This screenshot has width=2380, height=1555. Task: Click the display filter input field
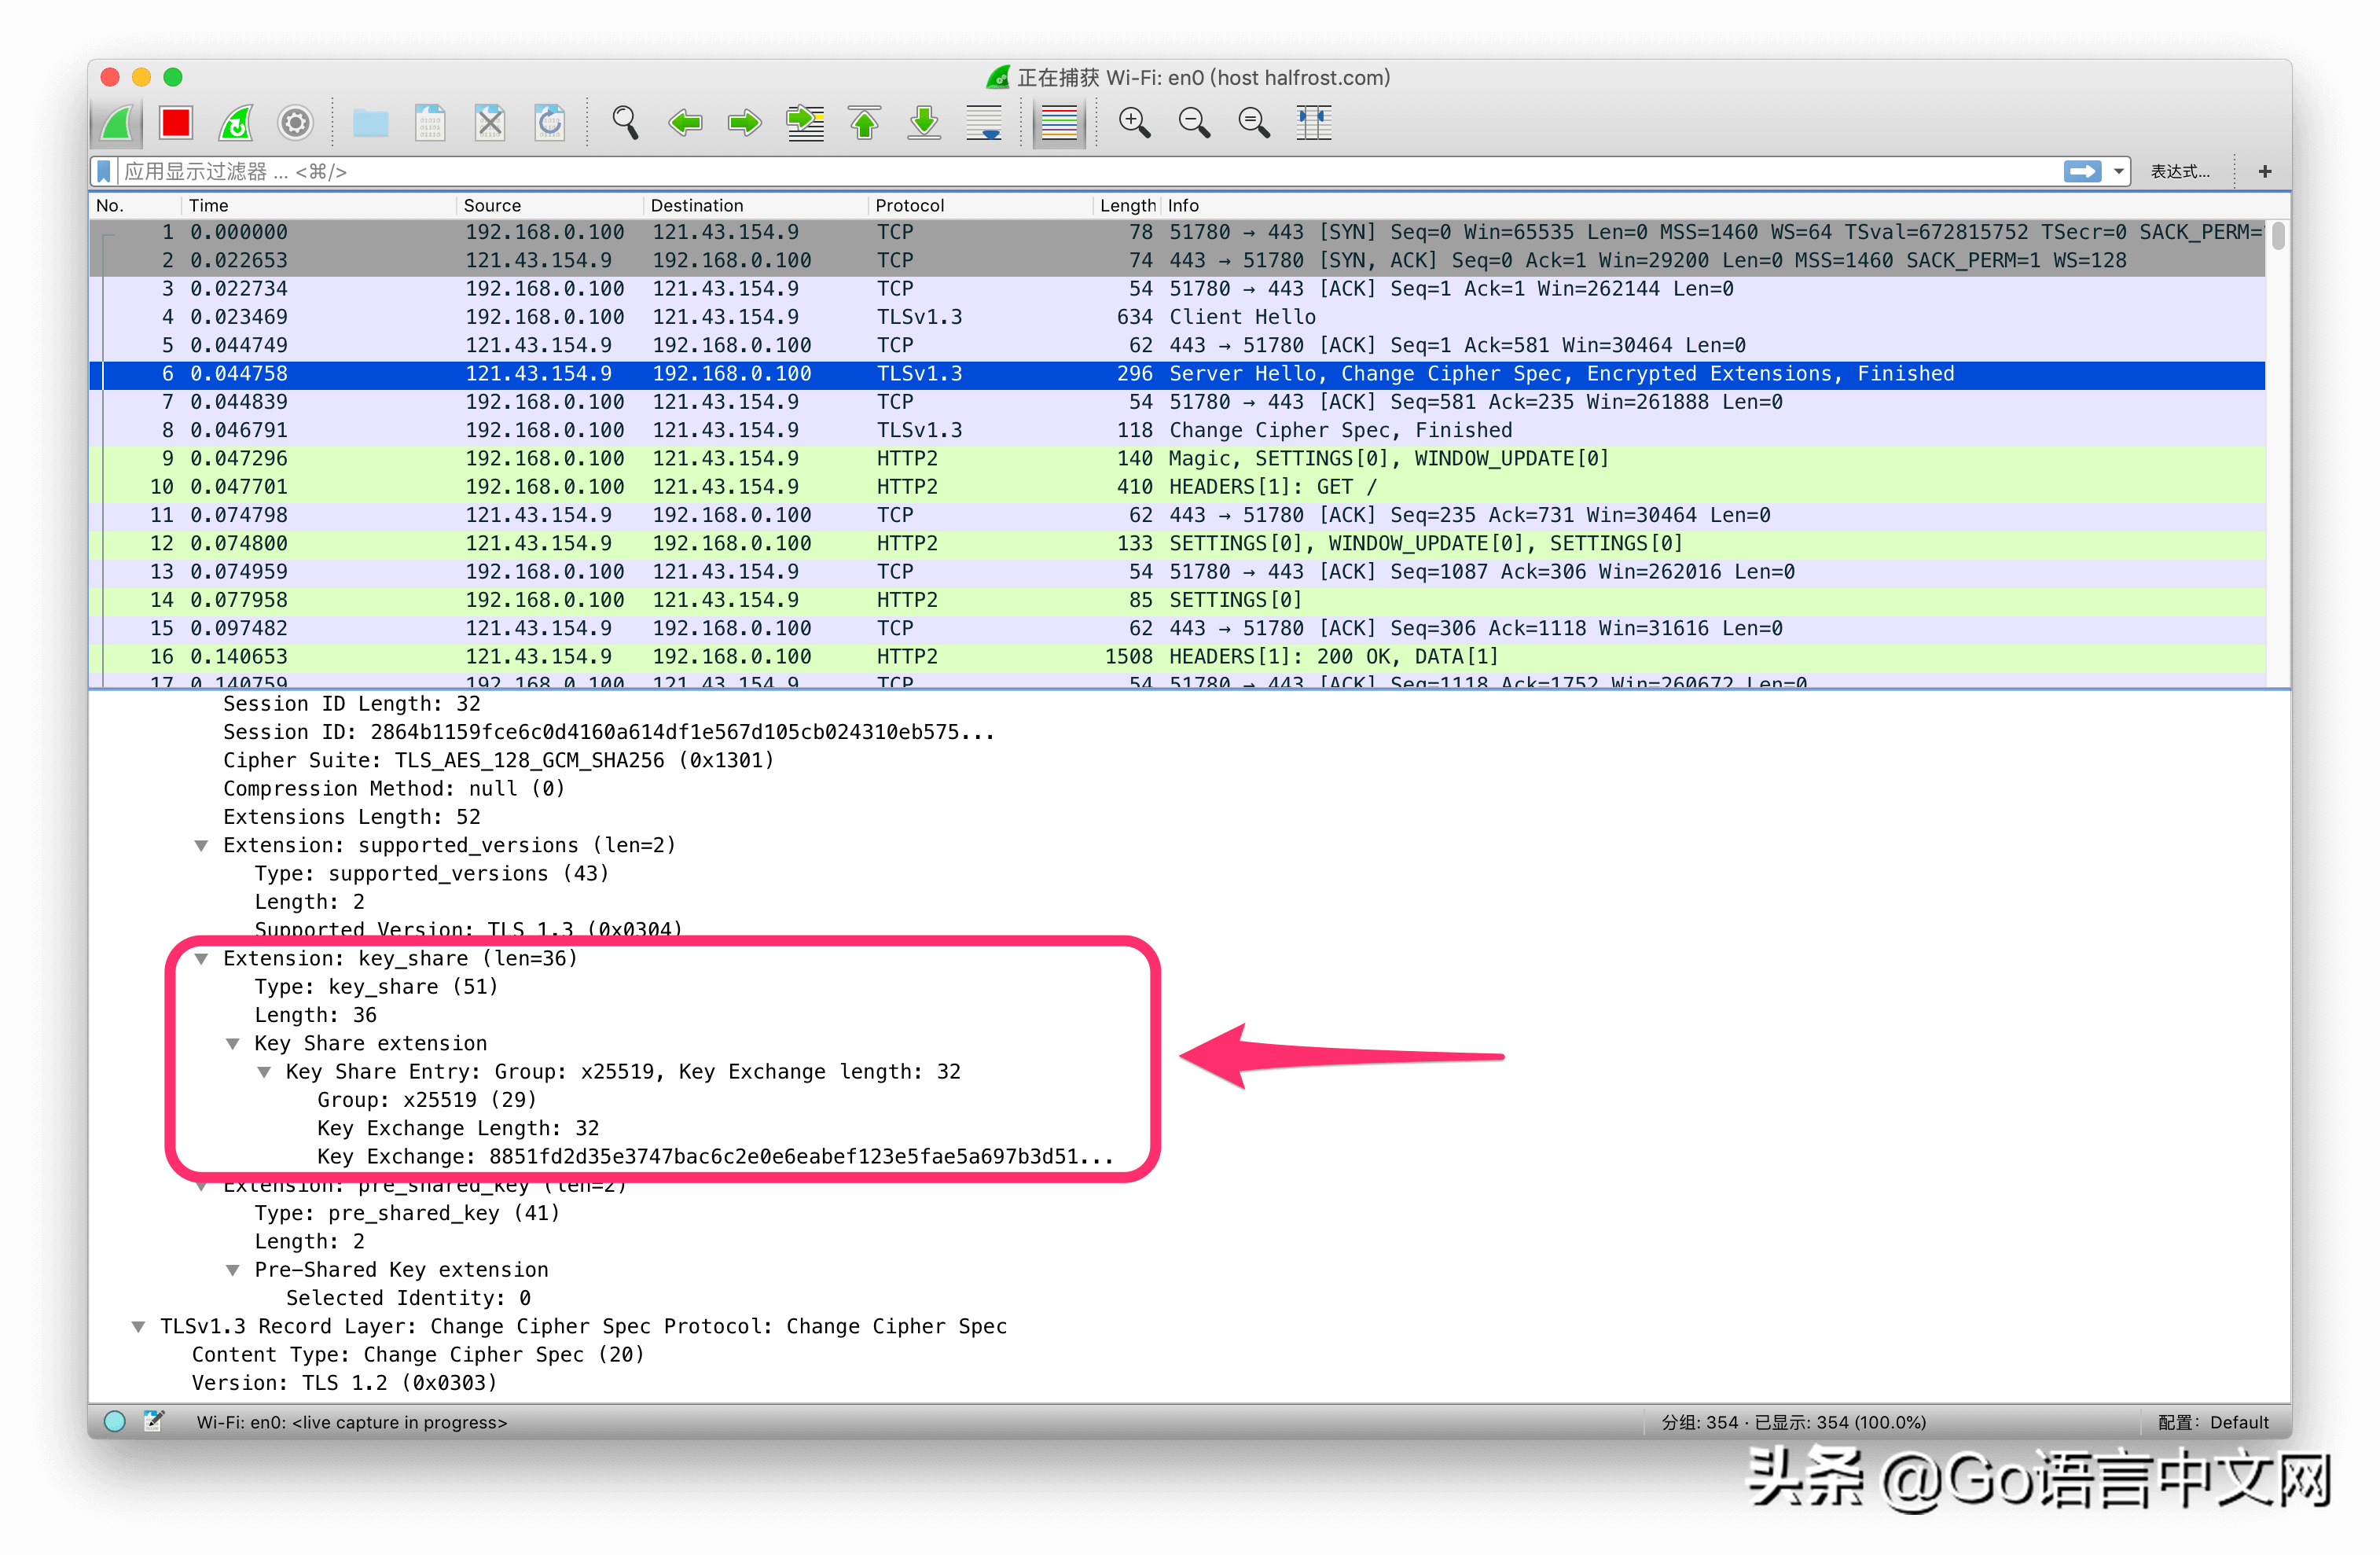[1000, 172]
